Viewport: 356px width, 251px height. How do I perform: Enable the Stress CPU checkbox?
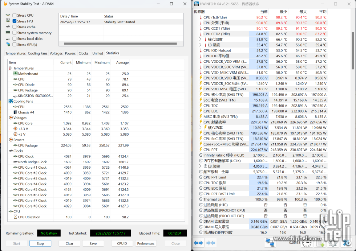[x=15, y=15]
